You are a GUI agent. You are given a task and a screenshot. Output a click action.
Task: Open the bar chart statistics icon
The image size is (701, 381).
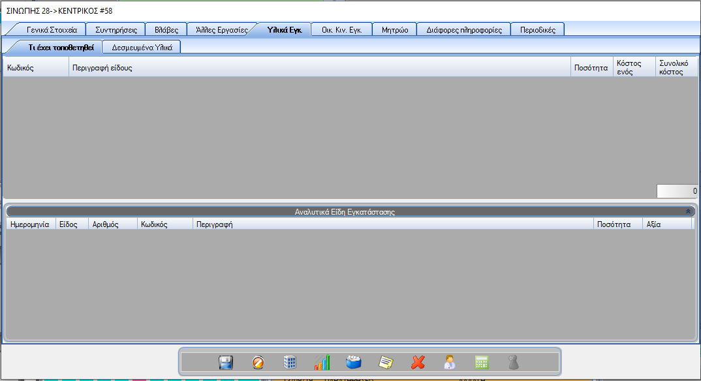[322, 362]
